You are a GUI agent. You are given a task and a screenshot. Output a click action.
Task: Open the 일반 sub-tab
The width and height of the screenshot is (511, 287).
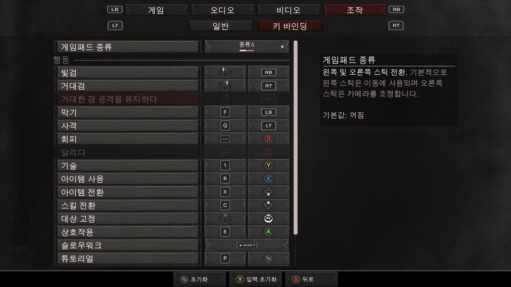coord(221,26)
